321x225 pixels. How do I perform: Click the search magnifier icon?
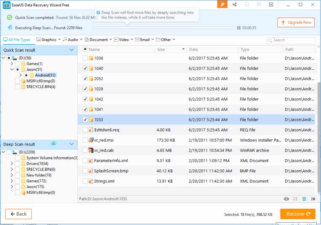[x=270, y=40]
